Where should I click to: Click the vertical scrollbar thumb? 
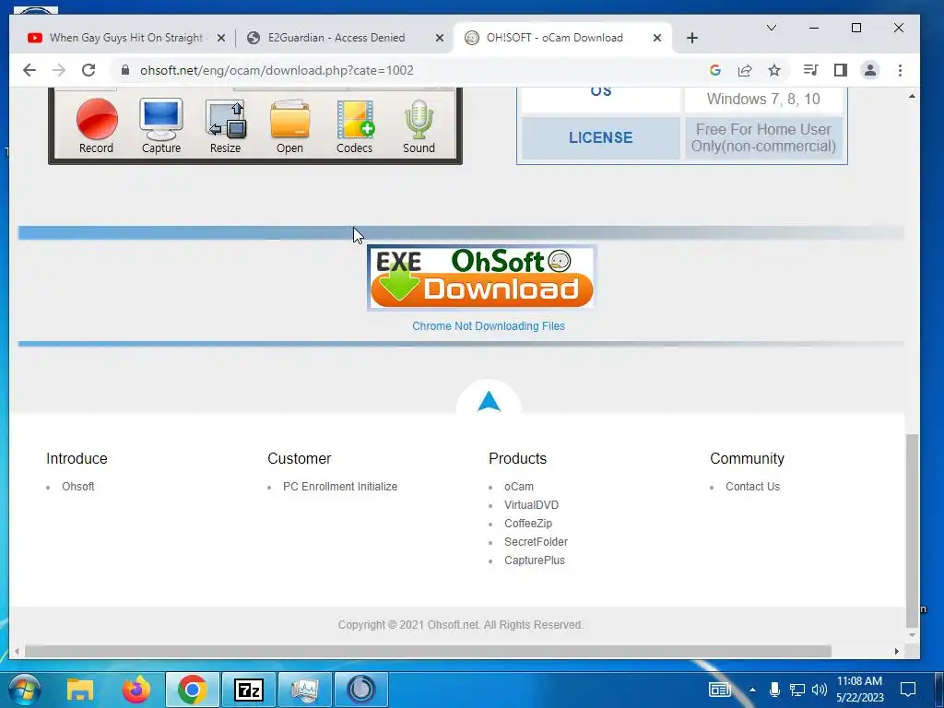coord(913,530)
